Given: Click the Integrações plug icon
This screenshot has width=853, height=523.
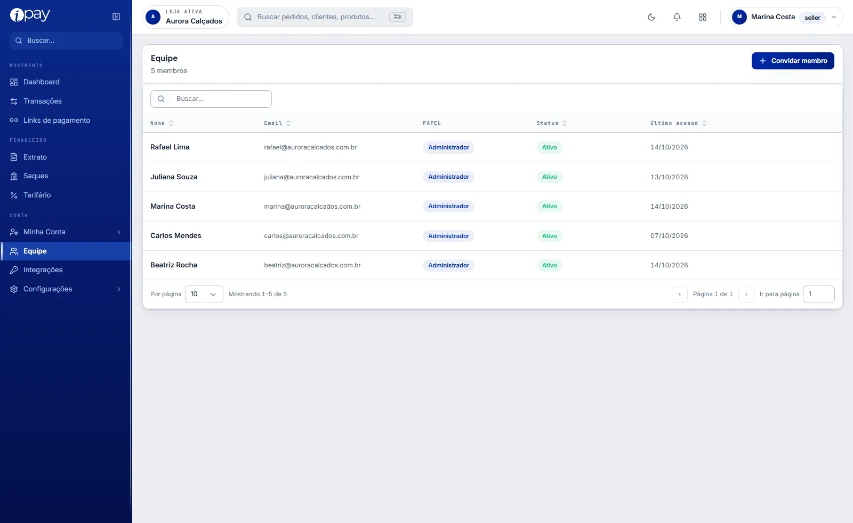Looking at the screenshot, I should click(x=14, y=270).
